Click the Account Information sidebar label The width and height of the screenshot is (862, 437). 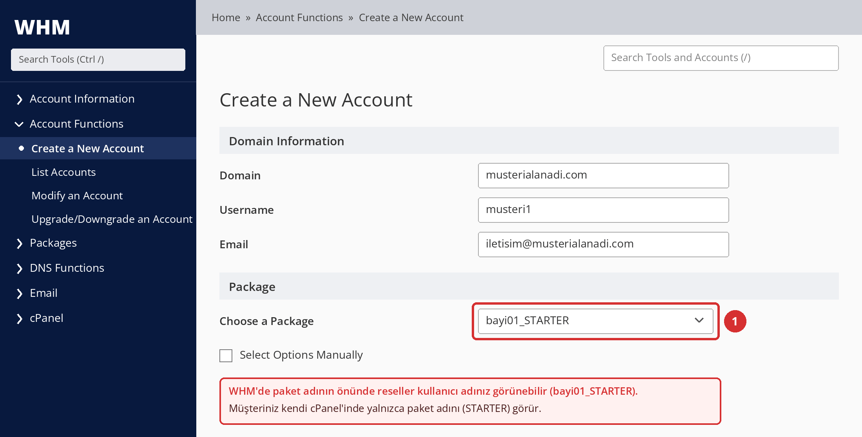[82, 99]
